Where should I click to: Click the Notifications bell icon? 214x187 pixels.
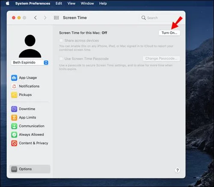click(x=14, y=86)
